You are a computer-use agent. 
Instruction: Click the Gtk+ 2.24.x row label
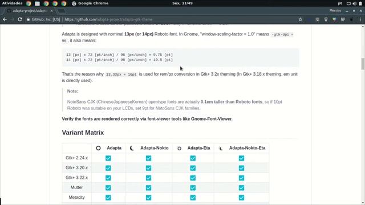(76, 158)
